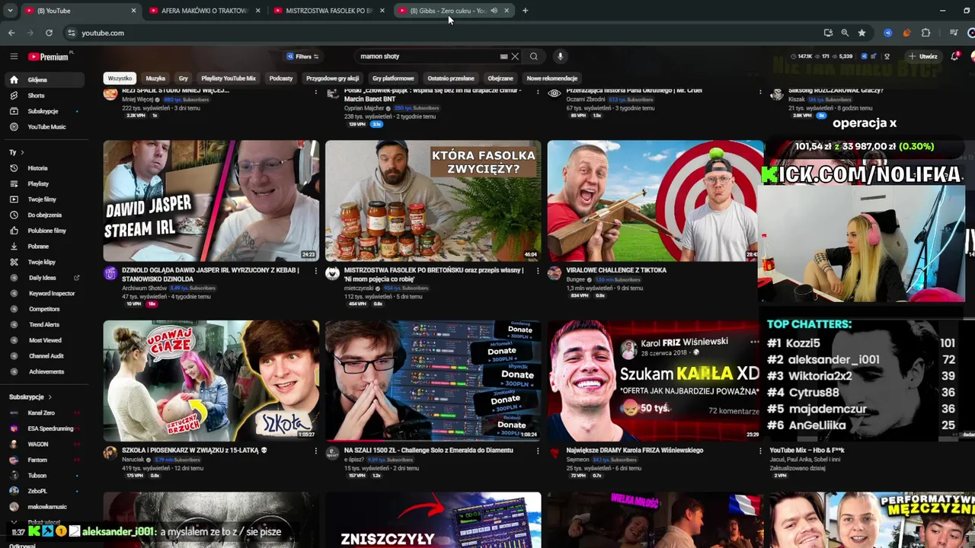975x548 pixels.
Task: Select the Nowe rekomendacje chip
Action: pyautogui.click(x=552, y=78)
